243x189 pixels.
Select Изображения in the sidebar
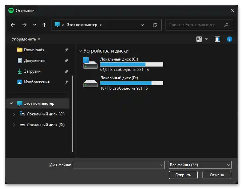coord(37,82)
